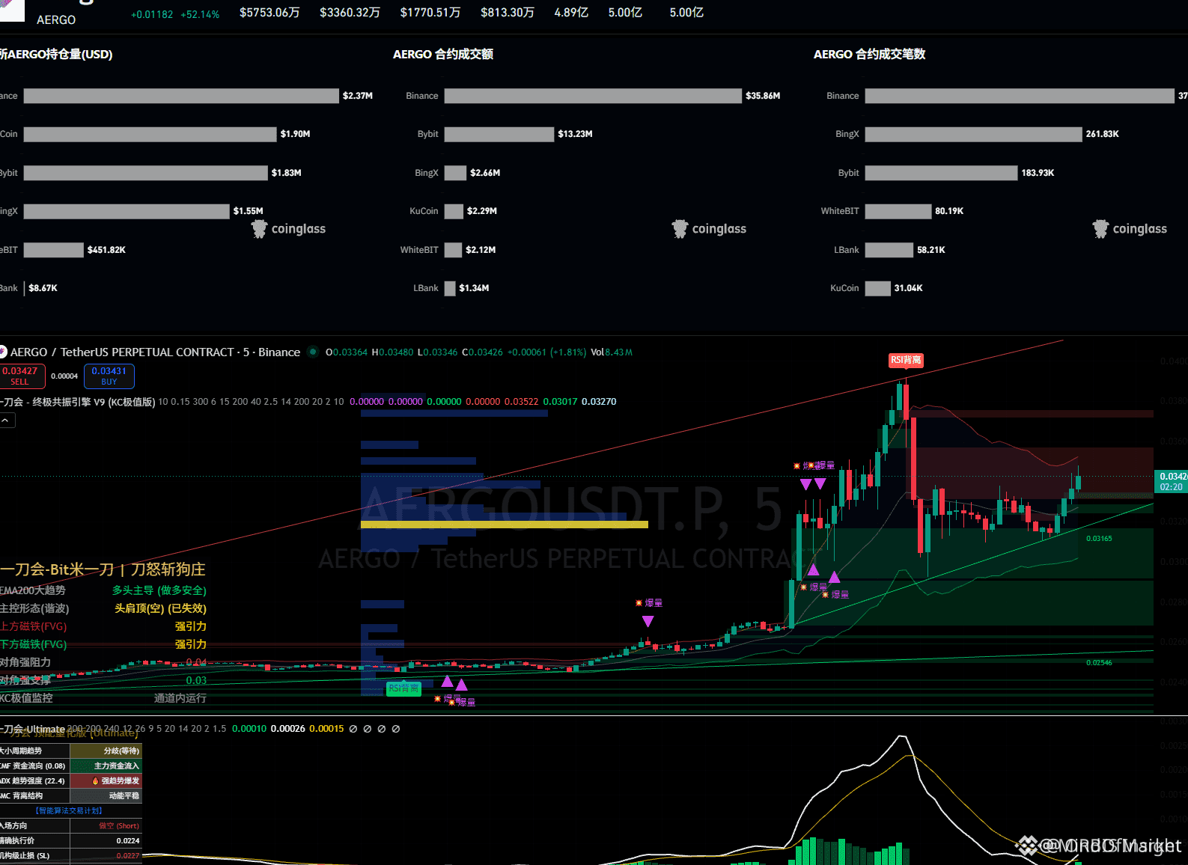
Task: Click the +52.14% change value in header
Action: pos(200,14)
